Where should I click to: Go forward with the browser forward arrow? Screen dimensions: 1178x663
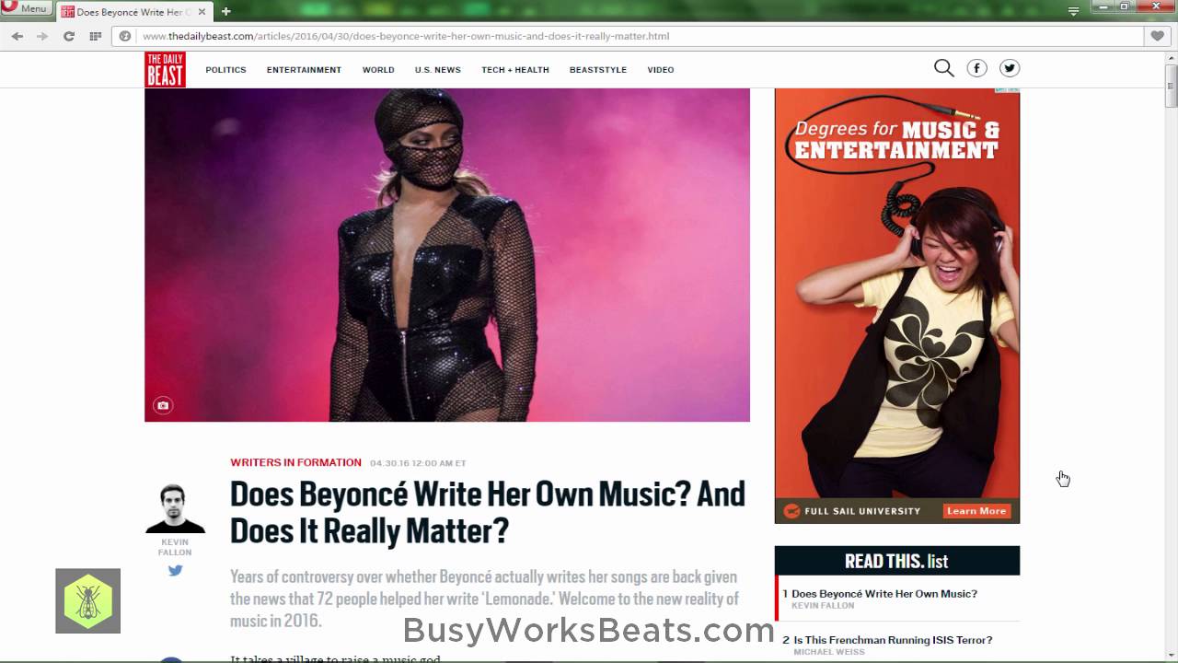point(42,36)
